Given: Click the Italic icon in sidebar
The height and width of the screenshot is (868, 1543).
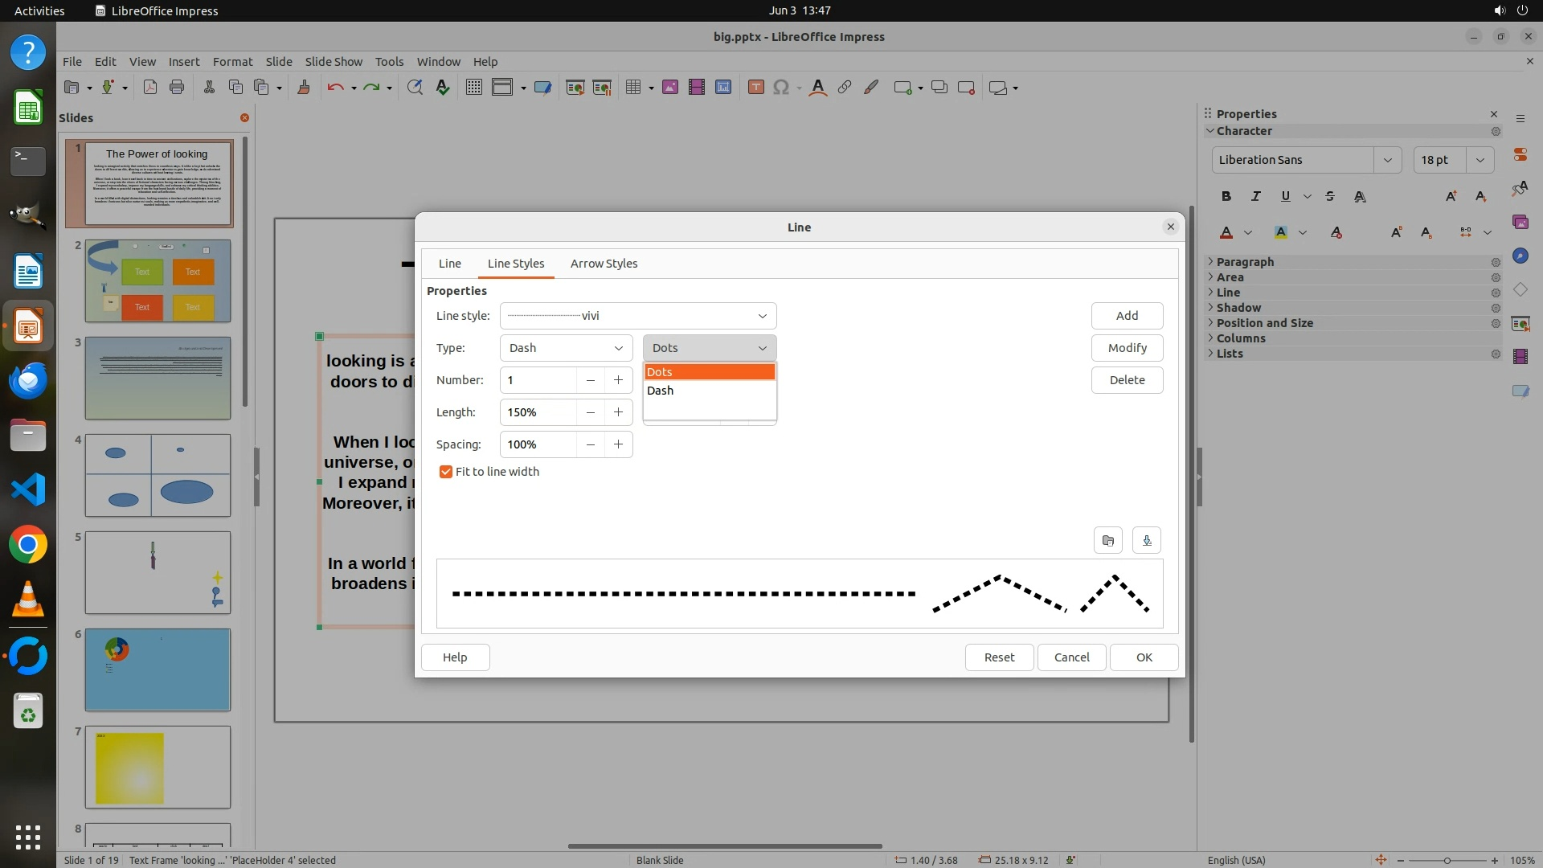Looking at the screenshot, I should tap(1255, 196).
